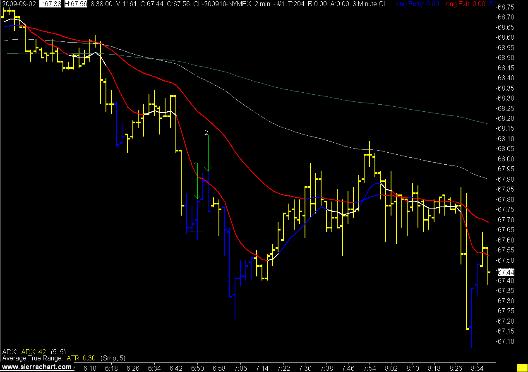
Task: Click the V:1161 volume readout
Action: pos(127,4)
